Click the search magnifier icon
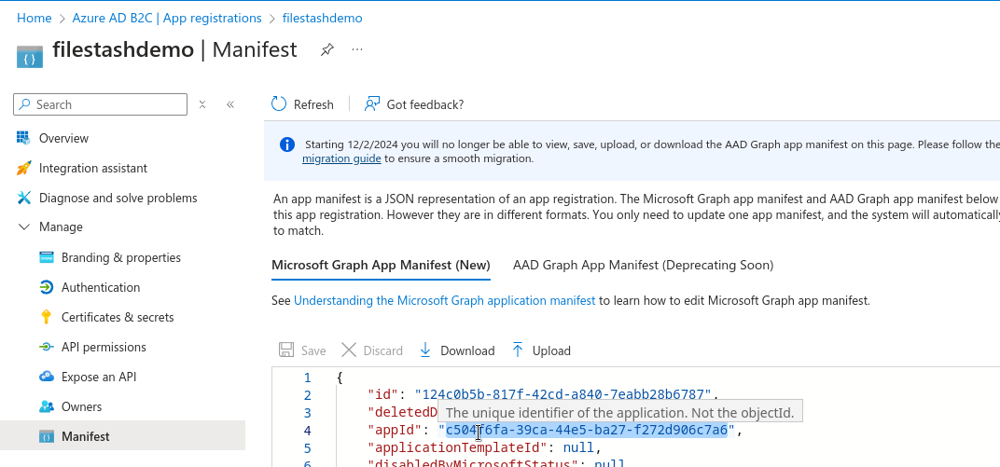Screen dimensions: 1000x467 [x=24, y=103]
